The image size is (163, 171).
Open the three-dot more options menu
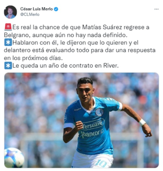click(x=156, y=9)
